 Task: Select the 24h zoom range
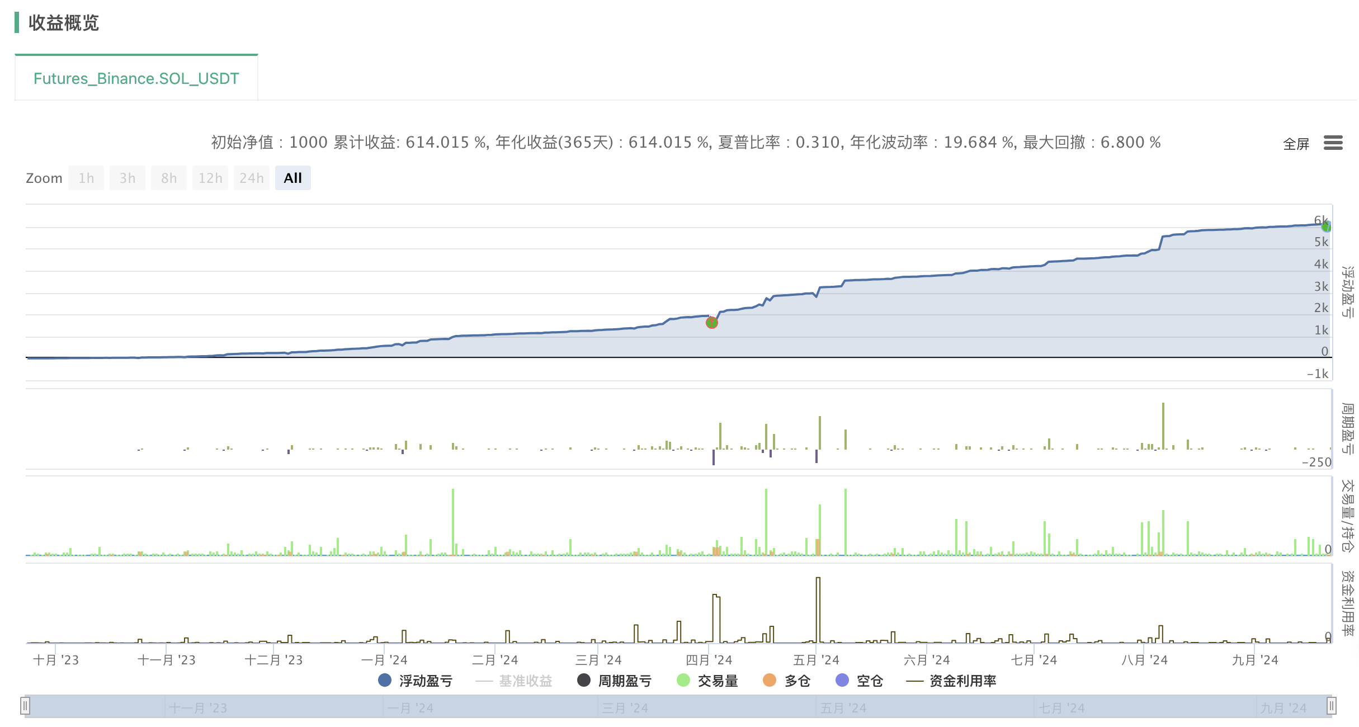pos(252,178)
